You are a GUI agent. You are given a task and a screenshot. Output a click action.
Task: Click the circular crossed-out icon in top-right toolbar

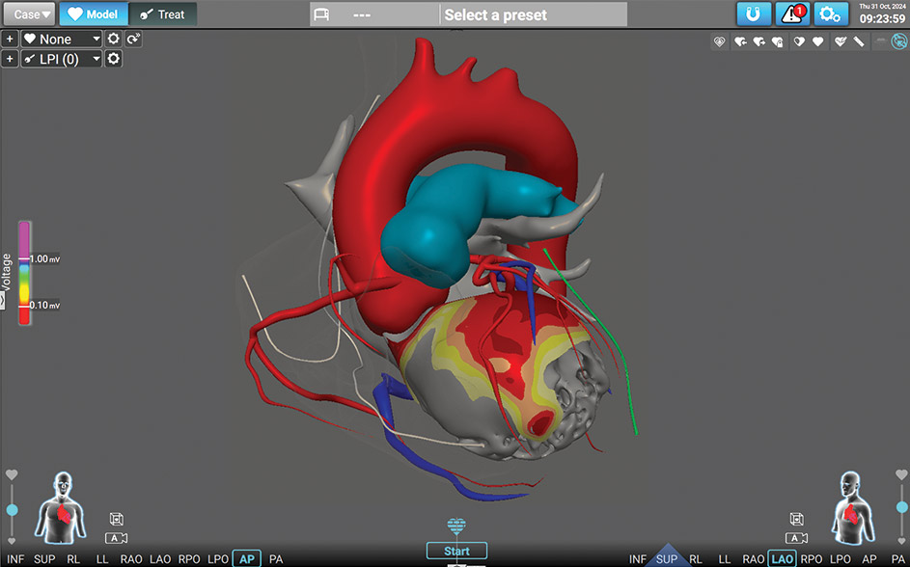(x=897, y=41)
